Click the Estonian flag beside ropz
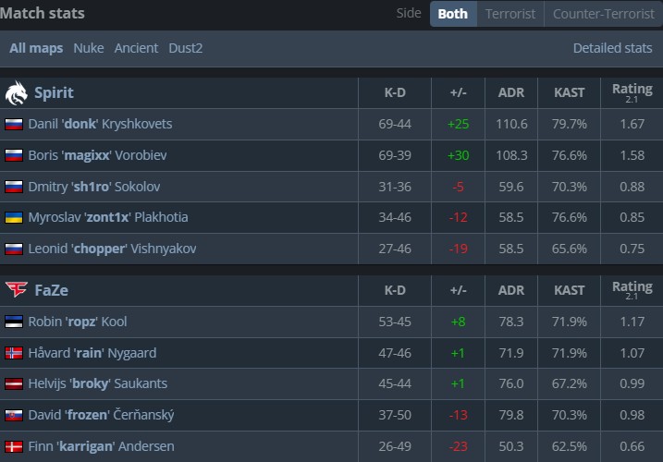 14,322
